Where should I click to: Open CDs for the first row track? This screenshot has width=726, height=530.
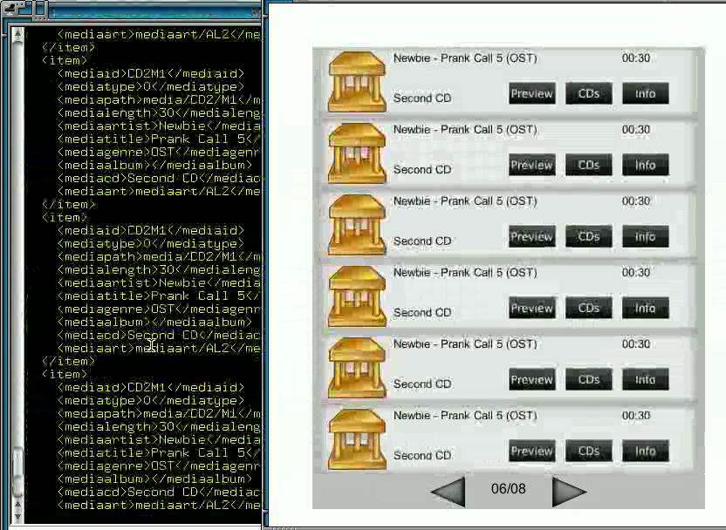coord(588,93)
